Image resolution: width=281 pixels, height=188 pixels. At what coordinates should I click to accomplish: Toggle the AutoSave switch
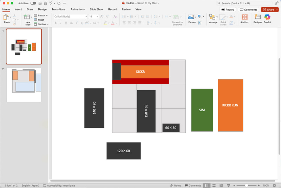pyautogui.click(x=33, y=3)
